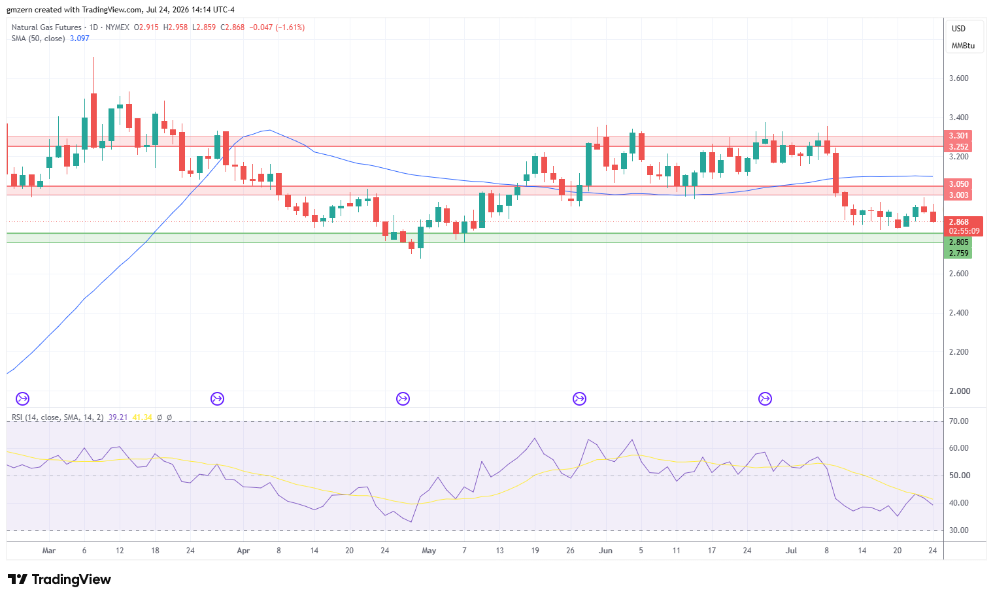
Task: Select the Natural Gas Futures symbol title
Action: (x=46, y=27)
